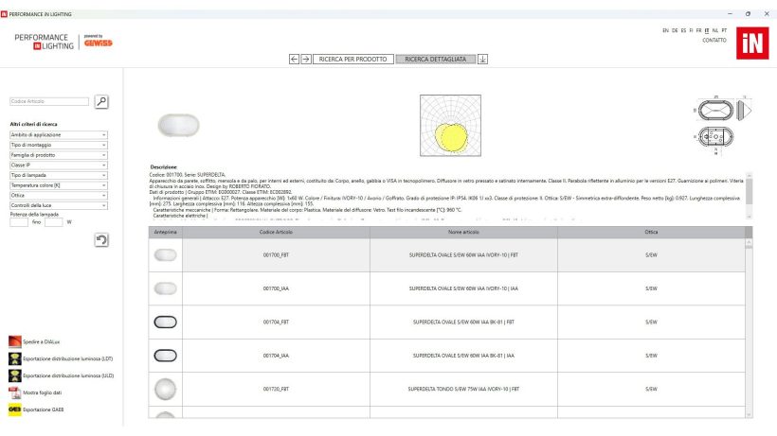
Task: Select the Ricerca Dettagliata tab
Action: point(435,59)
